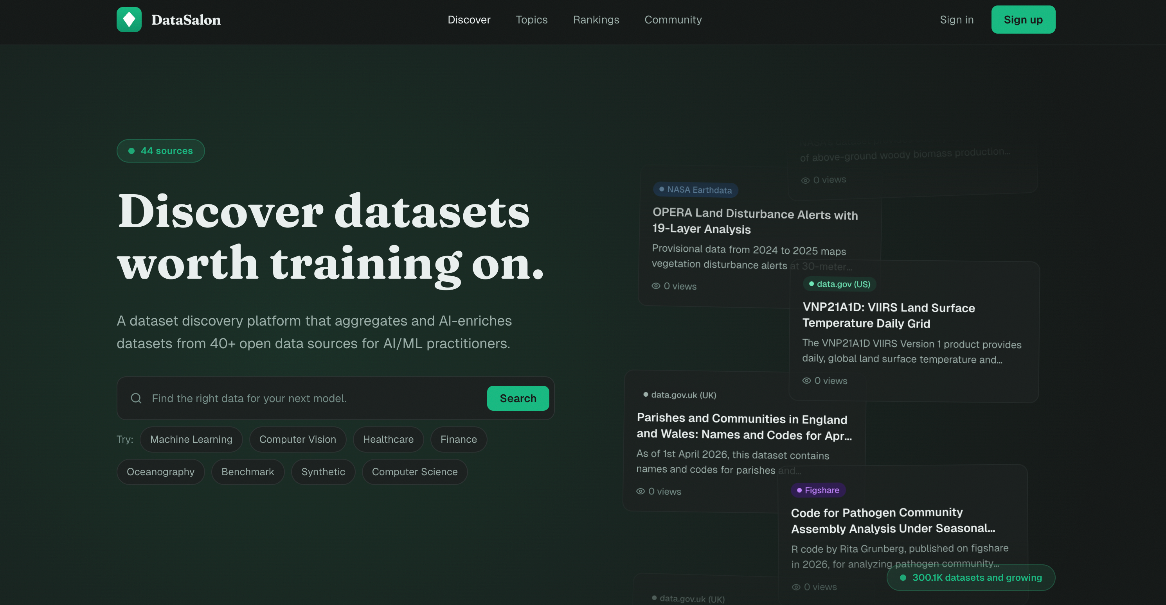Open the Topics section in navigation
Screen dimensions: 1166x605
(531, 20)
